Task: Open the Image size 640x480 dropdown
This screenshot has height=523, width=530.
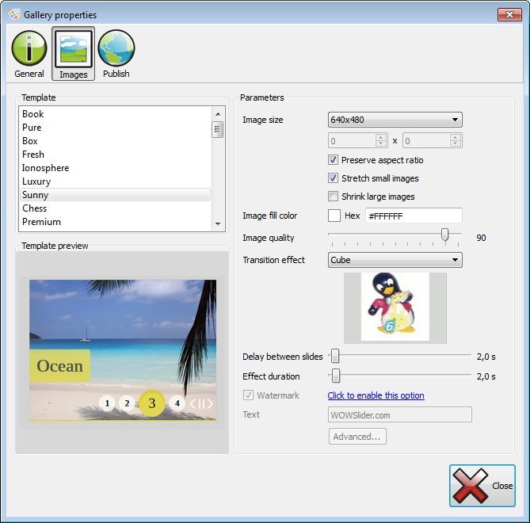Action: point(395,120)
